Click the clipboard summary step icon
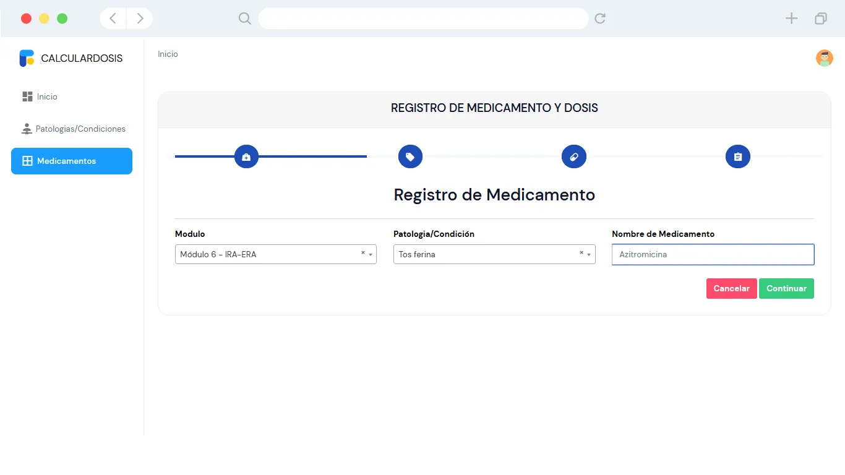This screenshot has width=845, height=475. tap(737, 156)
